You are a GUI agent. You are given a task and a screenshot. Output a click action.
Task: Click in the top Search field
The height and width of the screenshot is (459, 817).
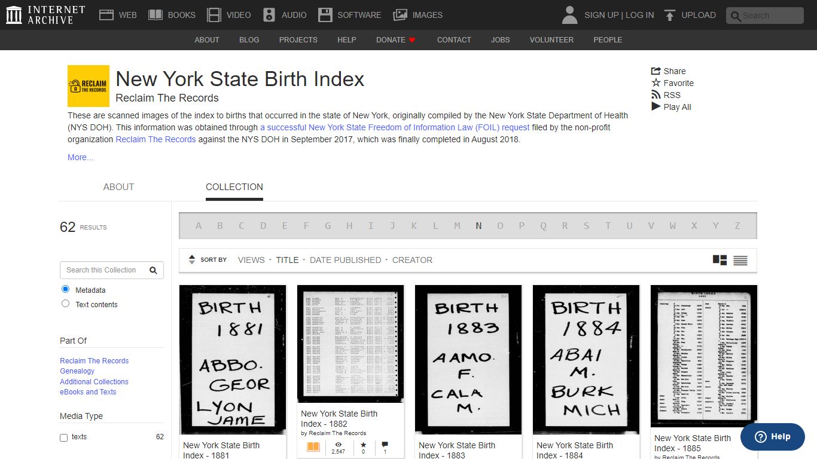pyautogui.click(x=765, y=16)
